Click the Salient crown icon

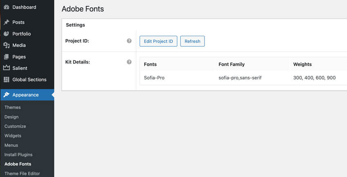[7, 68]
